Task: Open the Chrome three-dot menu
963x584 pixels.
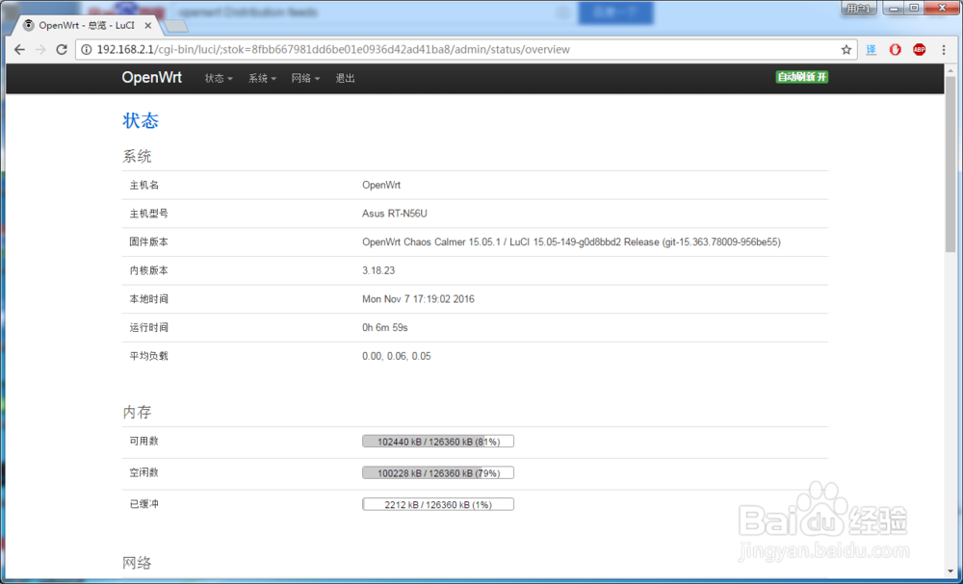Action: click(x=944, y=50)
